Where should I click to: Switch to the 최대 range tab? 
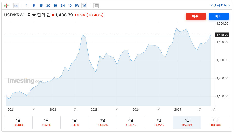pyautogui.click(x=215, y=122)
